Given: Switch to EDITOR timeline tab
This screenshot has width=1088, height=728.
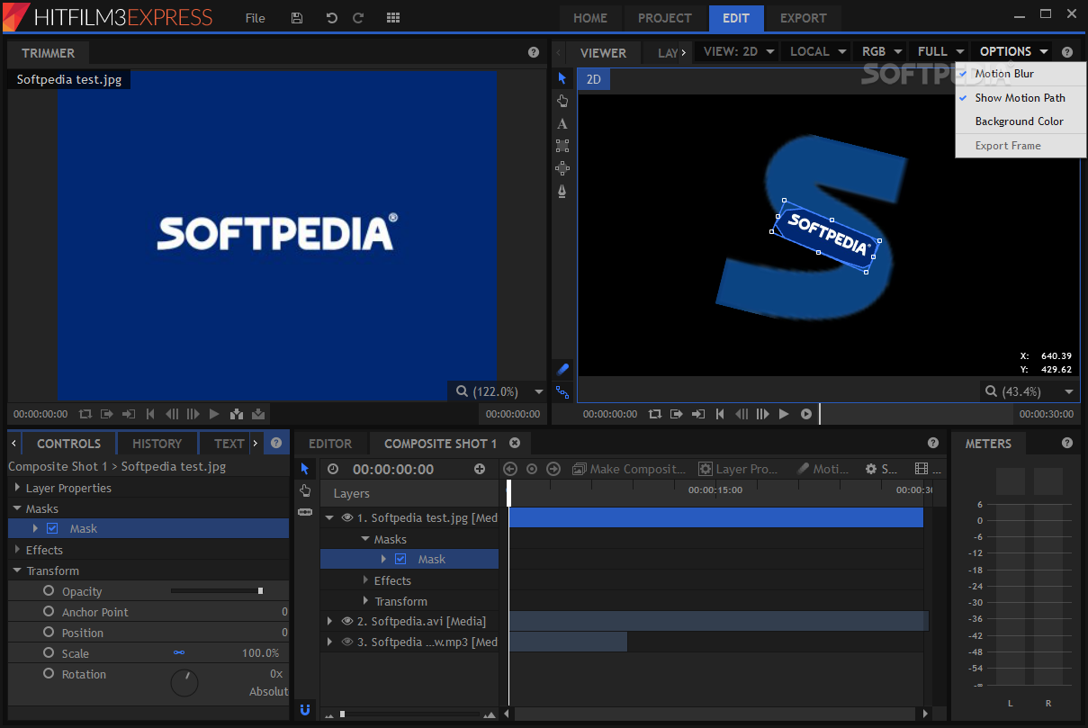Looking at the screenshot, I should 330,444.
